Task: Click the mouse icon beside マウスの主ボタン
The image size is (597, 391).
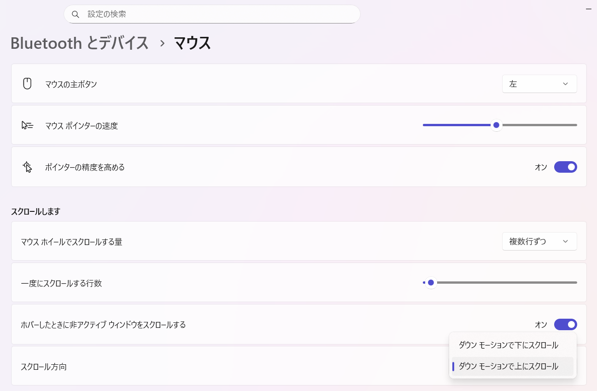Action: (27, 84)
